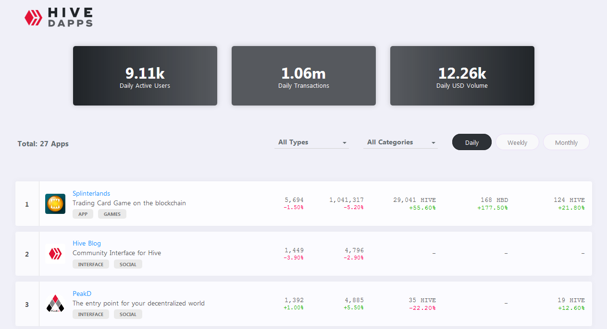Switch to the Weekly time range
Image resolution: width=607 pixels, height=329 pixels.
point(517,142)
